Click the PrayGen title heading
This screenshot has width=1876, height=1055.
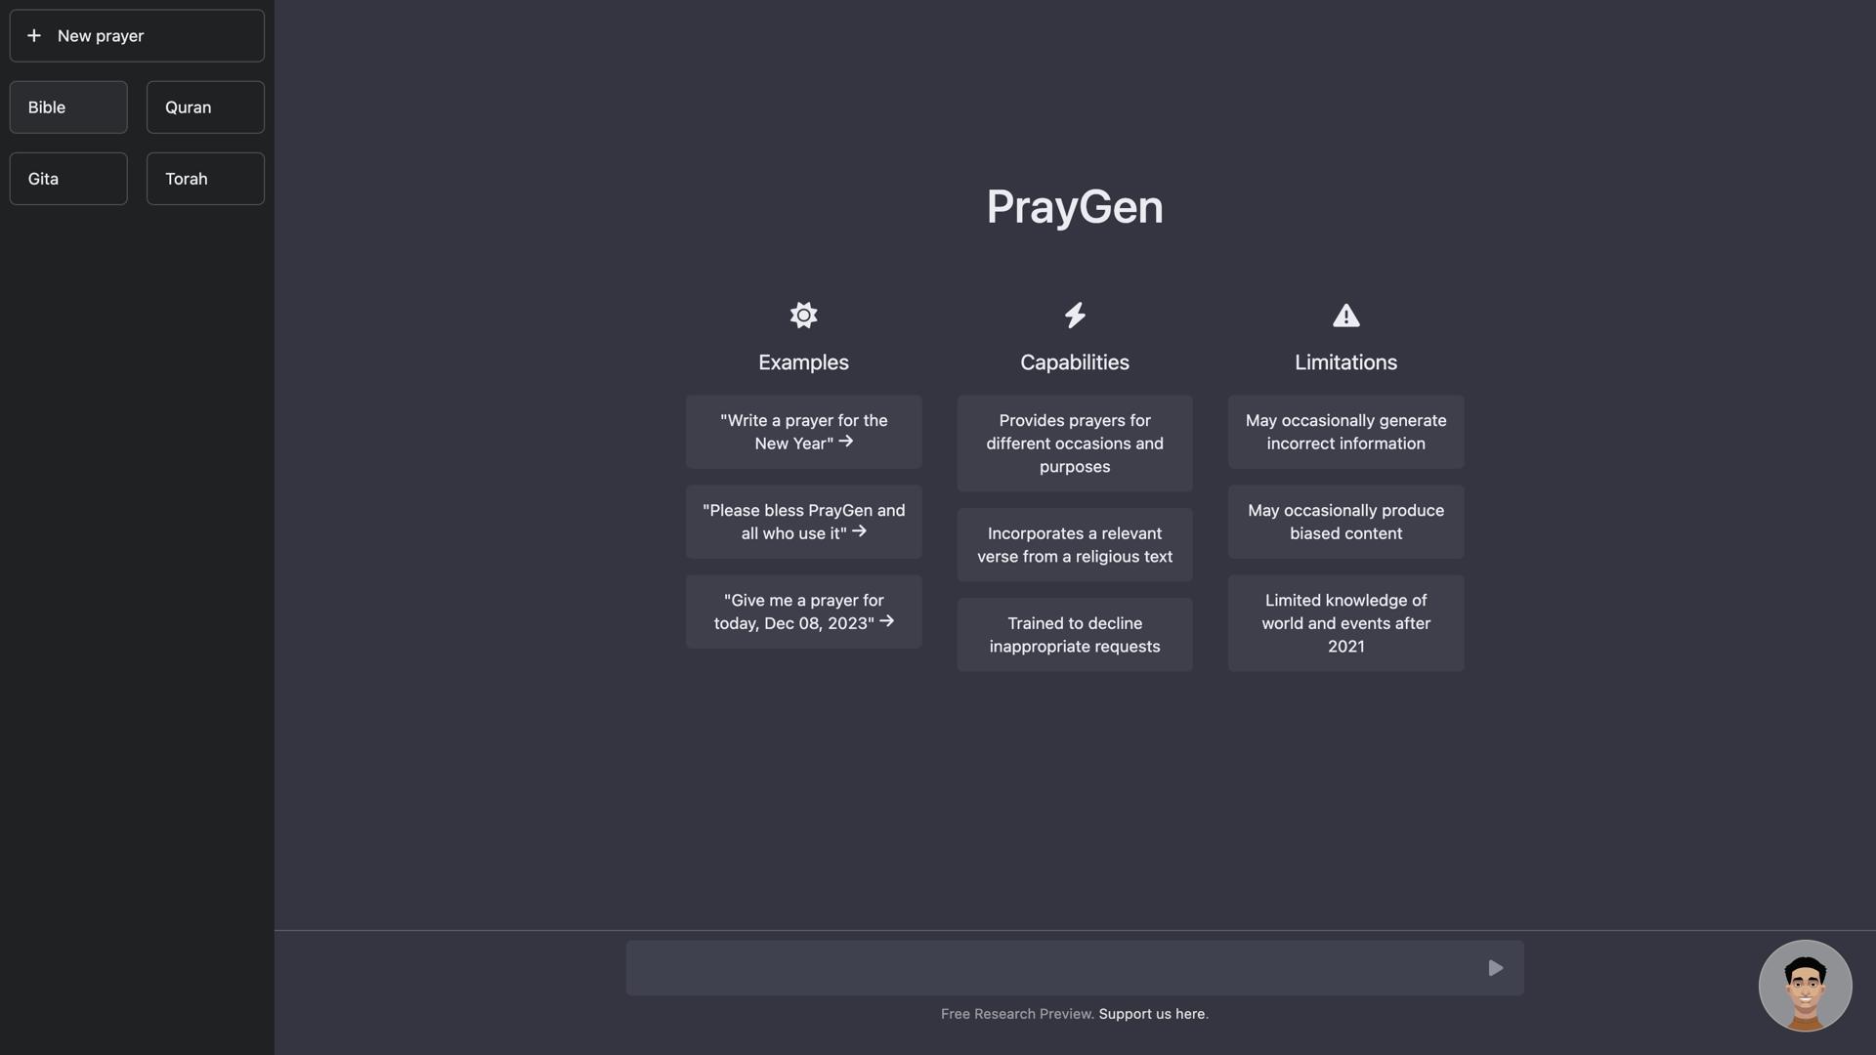pyautogui.click(x=1074, y=207)
